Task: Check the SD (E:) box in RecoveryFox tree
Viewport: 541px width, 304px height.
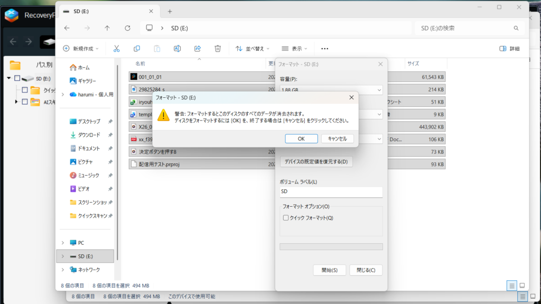Action: [17, 78]
